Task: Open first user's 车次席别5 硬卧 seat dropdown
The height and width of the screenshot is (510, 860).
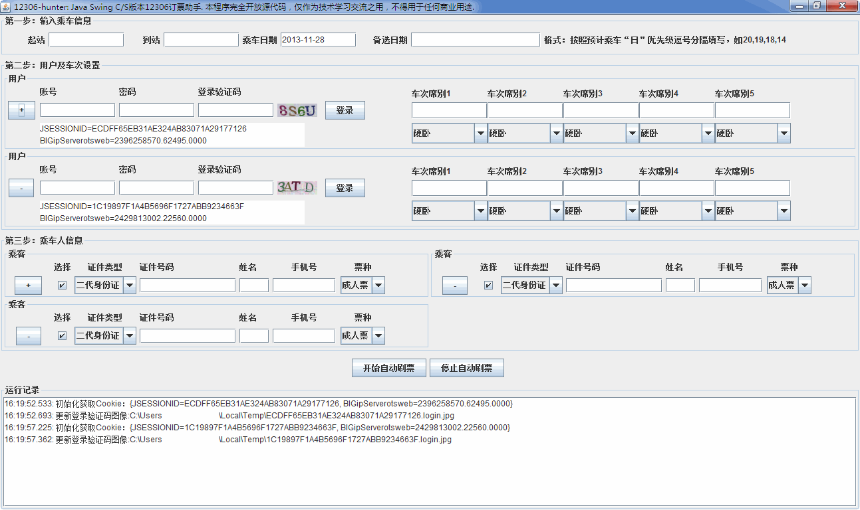Action: tap(753, 133)
